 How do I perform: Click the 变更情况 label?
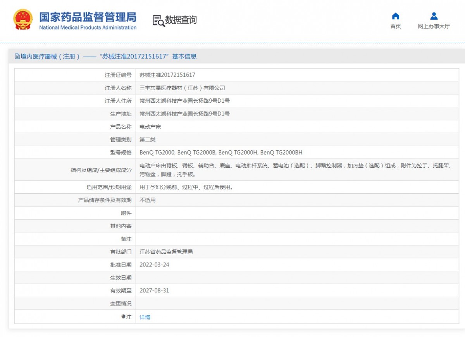pyautogui.click(x=121, y=304)
